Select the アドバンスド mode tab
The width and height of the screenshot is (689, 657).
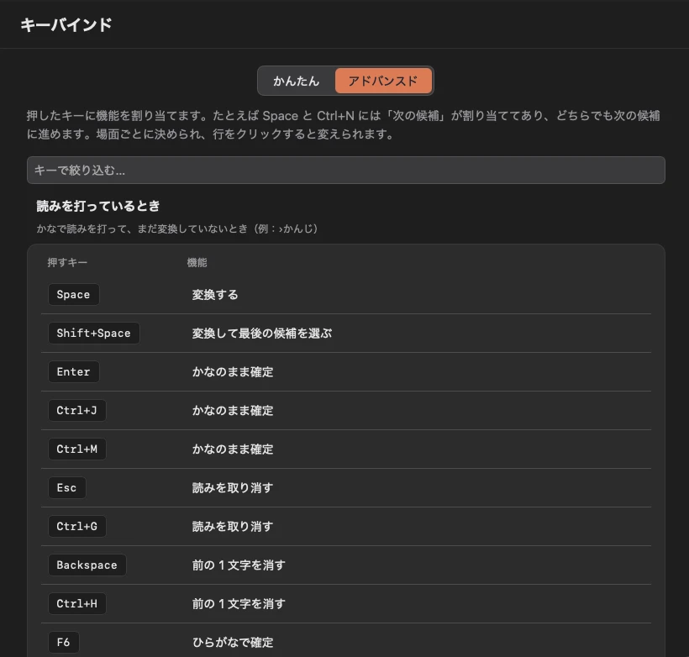click(383, 81)
